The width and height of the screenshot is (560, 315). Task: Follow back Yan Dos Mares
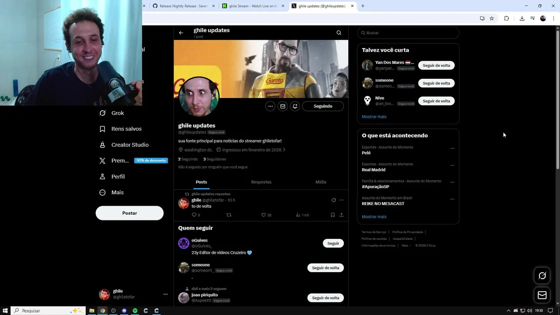point(436,65)
